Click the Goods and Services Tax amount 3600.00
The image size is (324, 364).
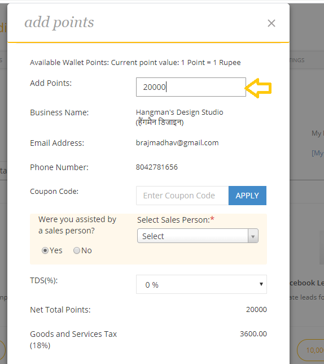click(253, 334)
